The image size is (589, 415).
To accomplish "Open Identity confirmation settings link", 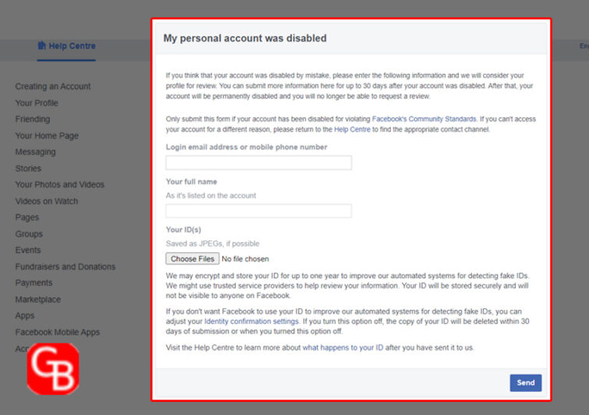I will 251,322.
